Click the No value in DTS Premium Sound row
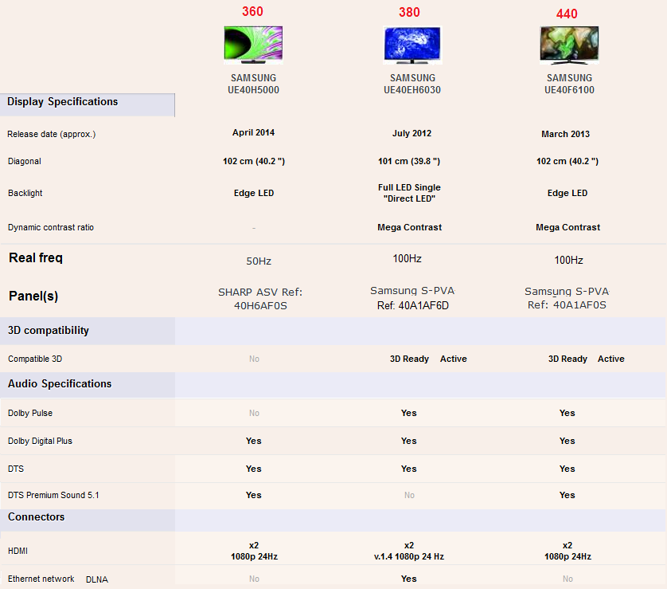Image resolution: width=667 pixels, height=589 pixels. tap(409, 495)
